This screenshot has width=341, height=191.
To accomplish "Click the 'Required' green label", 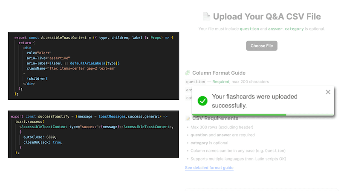I will (221, 81).
